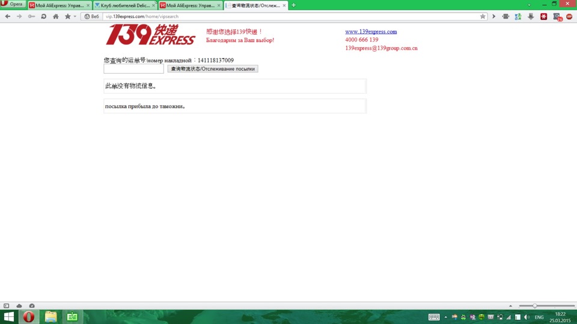Open the extension showing badge 26

pyautogui.click(x=558, y=17)
